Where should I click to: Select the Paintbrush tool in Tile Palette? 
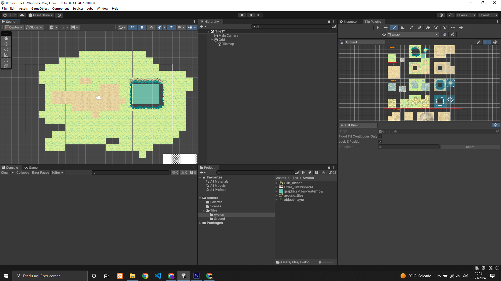point(394,28)
